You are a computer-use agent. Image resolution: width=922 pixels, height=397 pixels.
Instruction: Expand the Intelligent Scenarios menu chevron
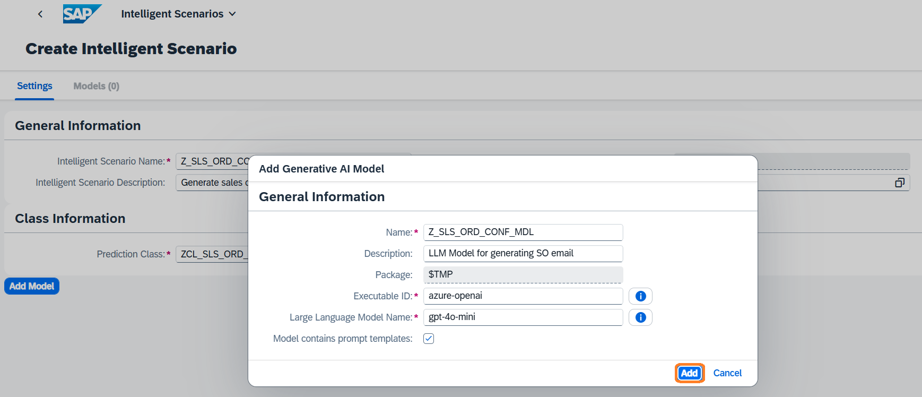click(232, 14)
